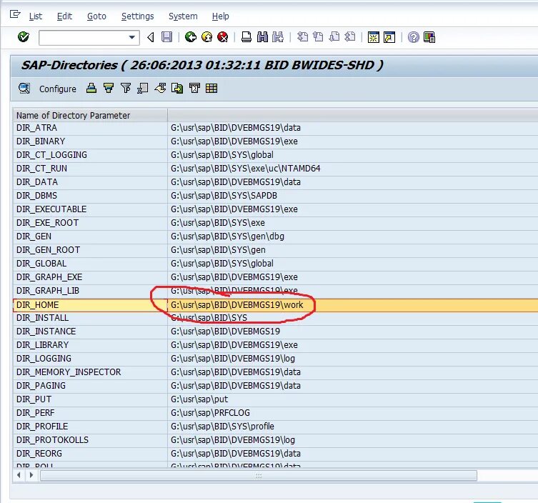538x503 pixels.
Task: Click the ABC analysis icon
Action: [194, 88]
